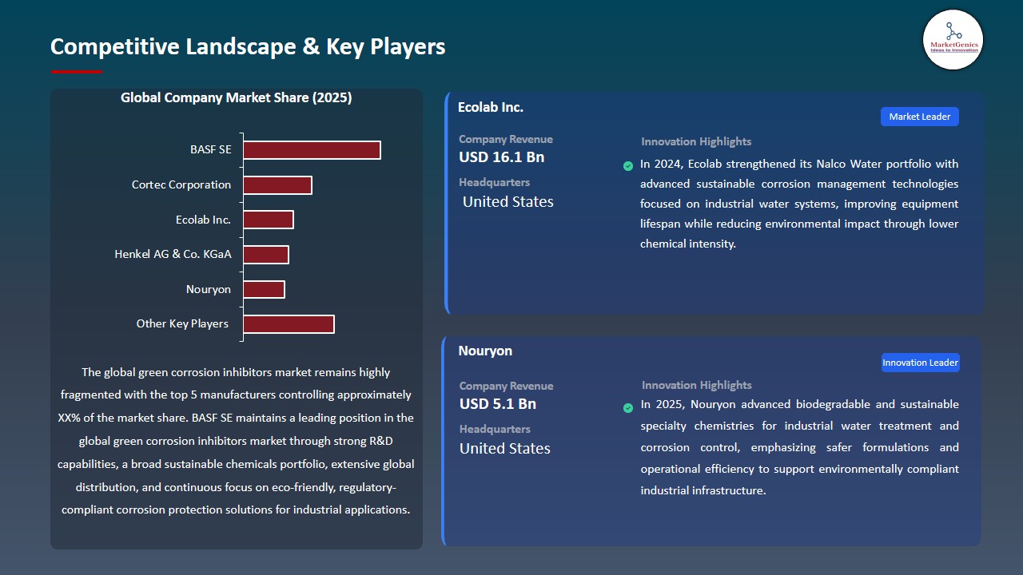1023x575 pixels.
Task: Click the green check icon in the Nouryon card
Action: point(628,408)
